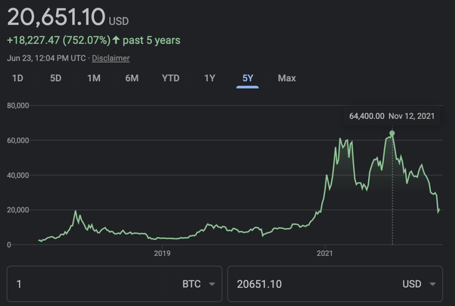Select the YTD tab
The image size is (455, 306).
170,78
